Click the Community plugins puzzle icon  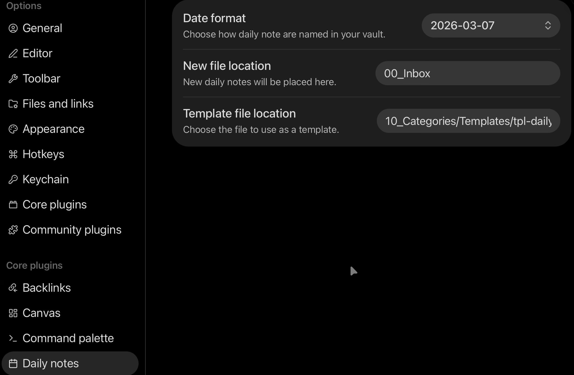click(x=13, y=230)
